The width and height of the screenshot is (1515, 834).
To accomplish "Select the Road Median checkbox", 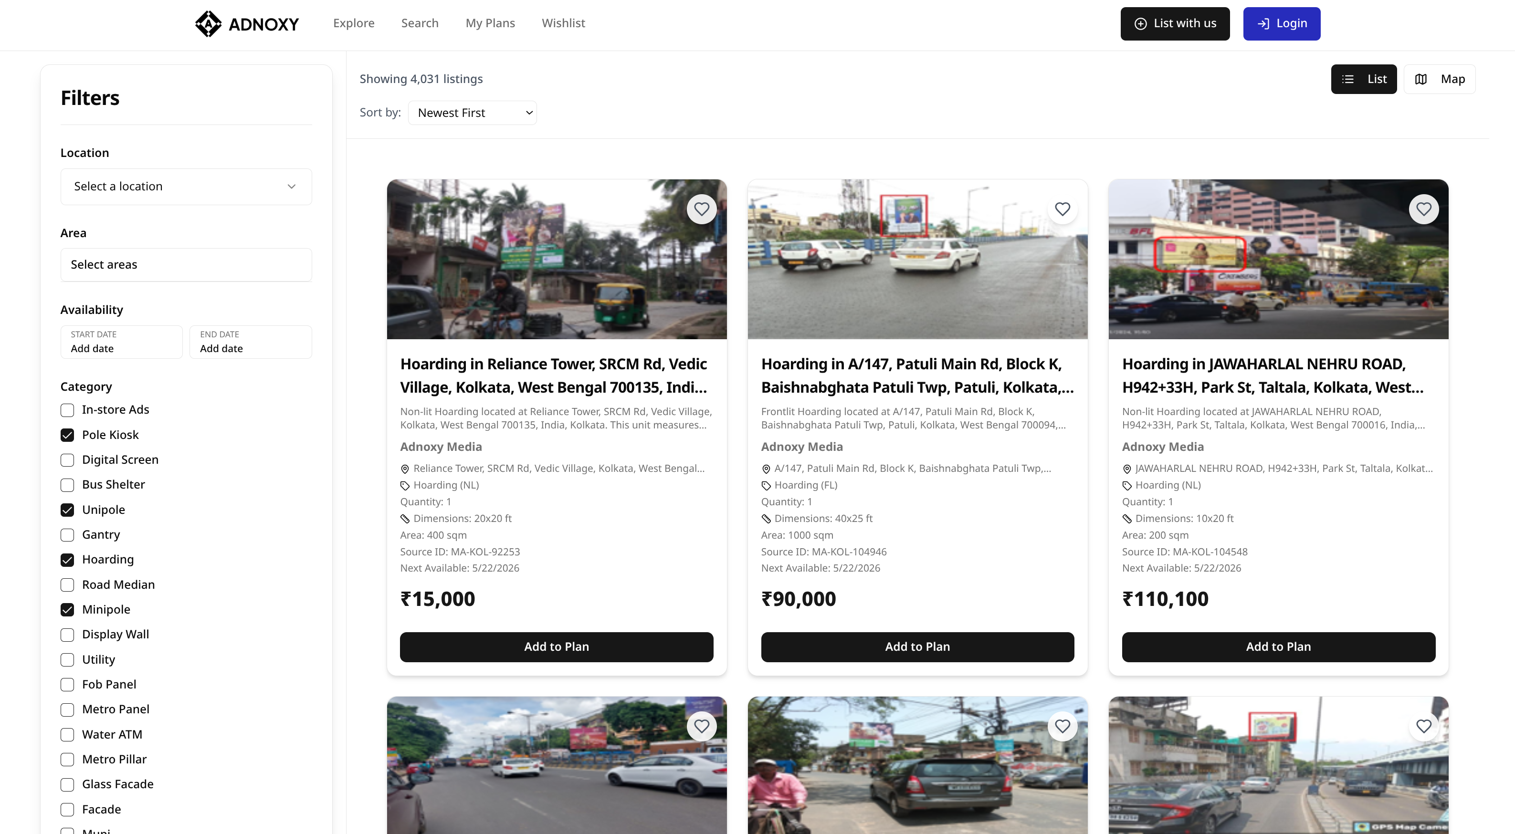I will point(67,585).
